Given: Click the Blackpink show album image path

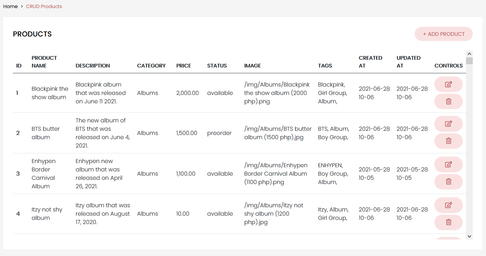Looking at the screenshot, I should click(277, 93).
